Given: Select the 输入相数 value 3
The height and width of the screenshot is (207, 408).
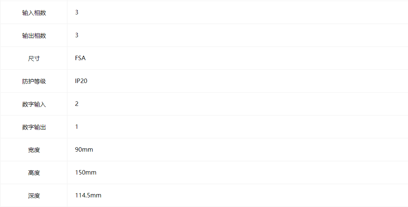Looking at the screenshot, I should (77, 13).
